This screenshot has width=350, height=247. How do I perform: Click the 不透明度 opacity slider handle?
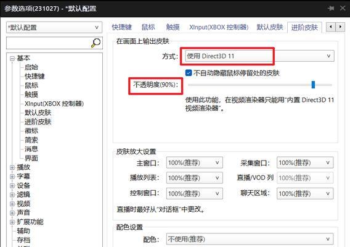[x=313, y=85]
